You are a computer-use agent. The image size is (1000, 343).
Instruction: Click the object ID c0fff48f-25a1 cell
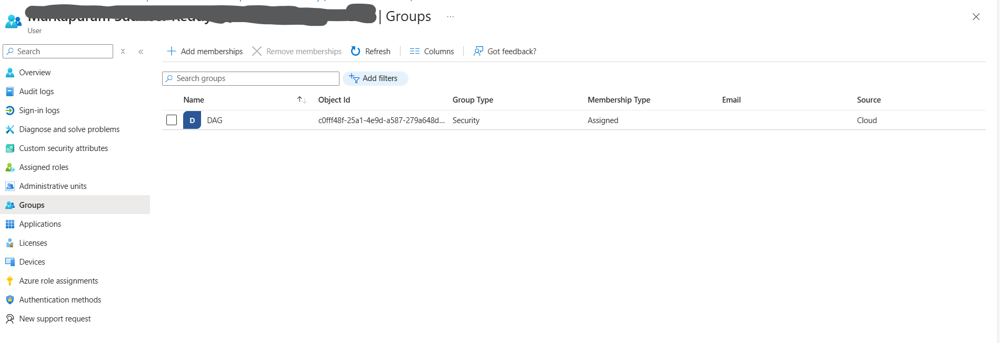pyautogui.click(x=382, y=120)
